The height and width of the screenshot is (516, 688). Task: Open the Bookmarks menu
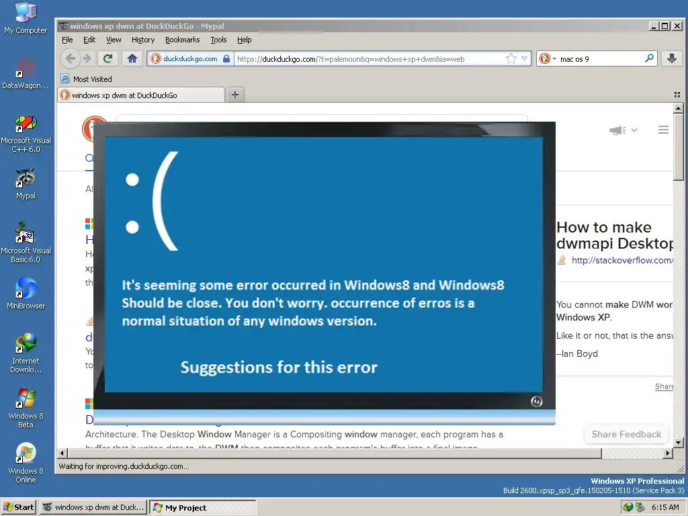click(182, 40)
